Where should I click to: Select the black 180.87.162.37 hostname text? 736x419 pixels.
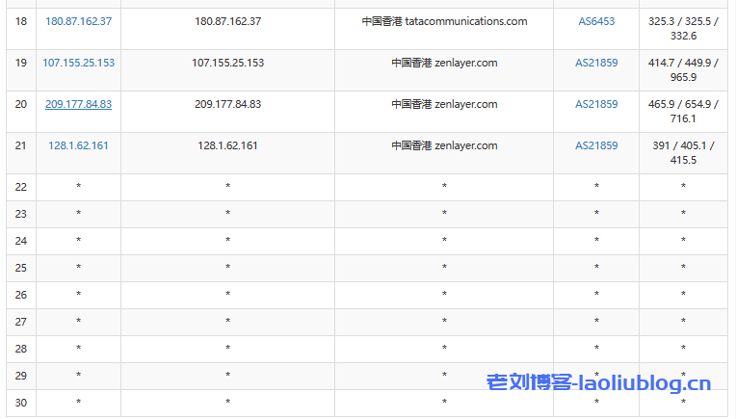tap(227, 21)
